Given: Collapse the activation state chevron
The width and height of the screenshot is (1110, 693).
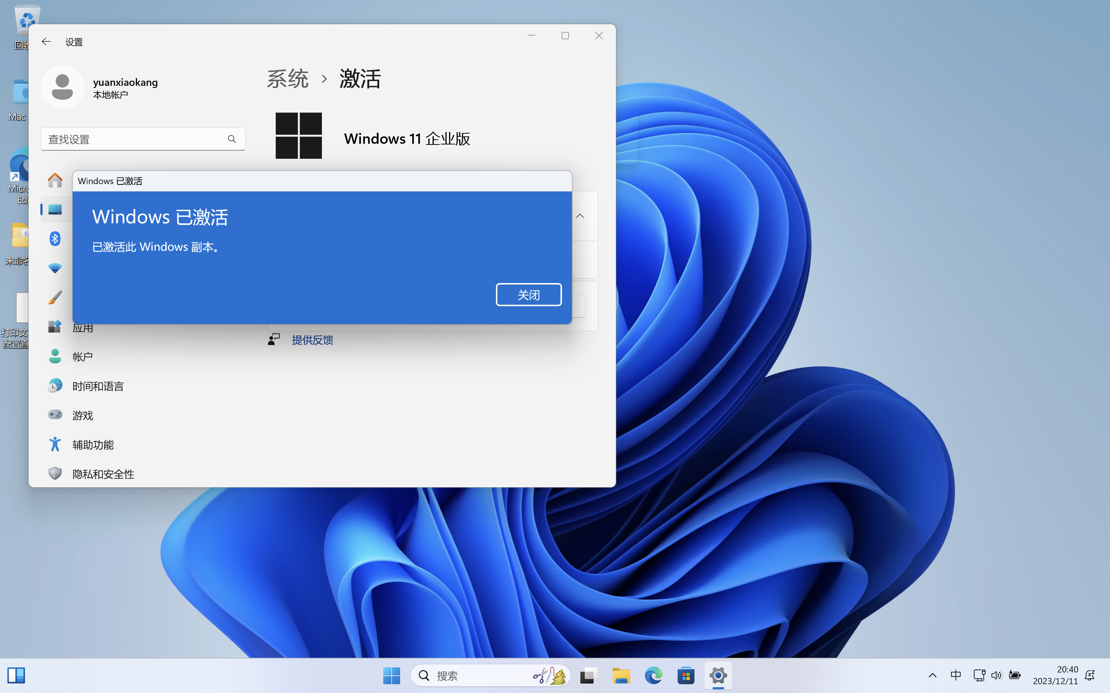Looking at the screenshot, I should [580, 216].
